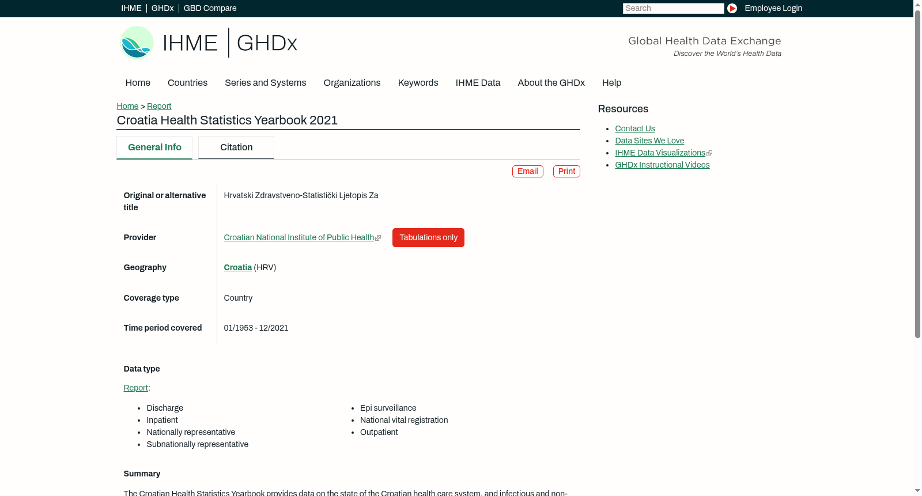Open the Home menu item
Screen dimensions: 922x496
(x=138, y=82)
